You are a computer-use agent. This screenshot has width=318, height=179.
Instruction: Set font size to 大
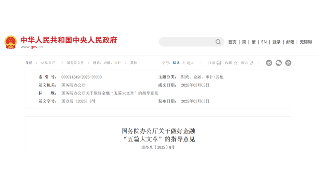(x=183, y=63)
